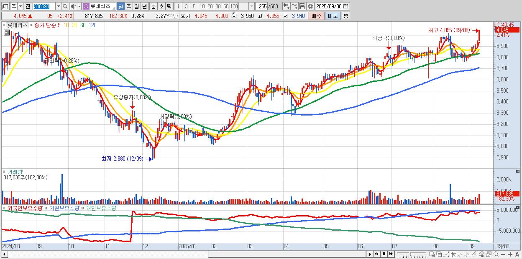Switch to monthly 월 period

[136, 6]
